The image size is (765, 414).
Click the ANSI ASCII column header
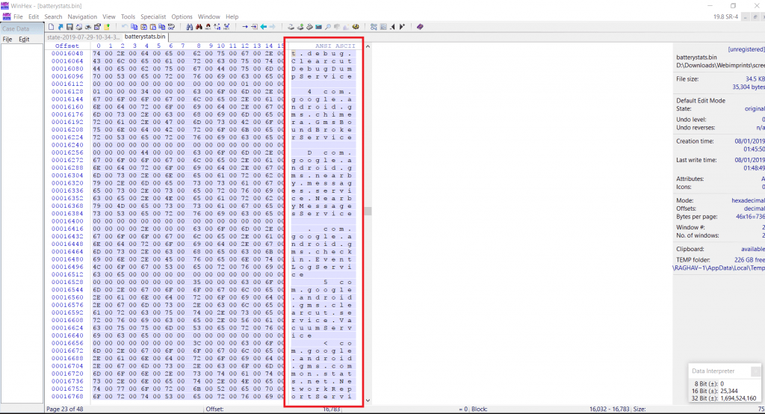pos(335,46)
